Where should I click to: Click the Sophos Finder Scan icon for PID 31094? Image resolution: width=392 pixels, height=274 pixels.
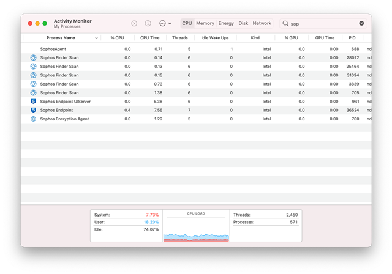pos(33,75)
